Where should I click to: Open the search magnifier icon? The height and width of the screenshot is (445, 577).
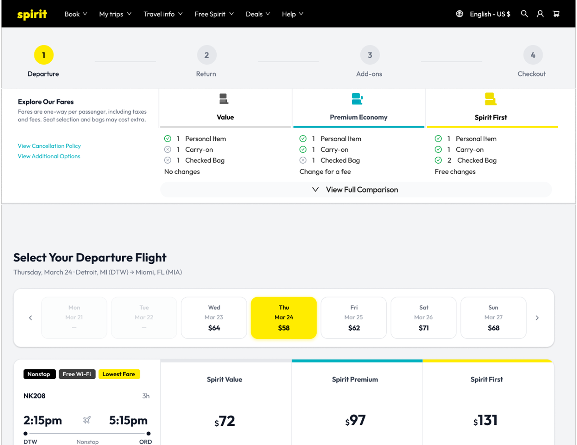click(x=524, y=14)
